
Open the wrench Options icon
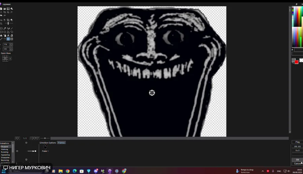pos(11,9)
